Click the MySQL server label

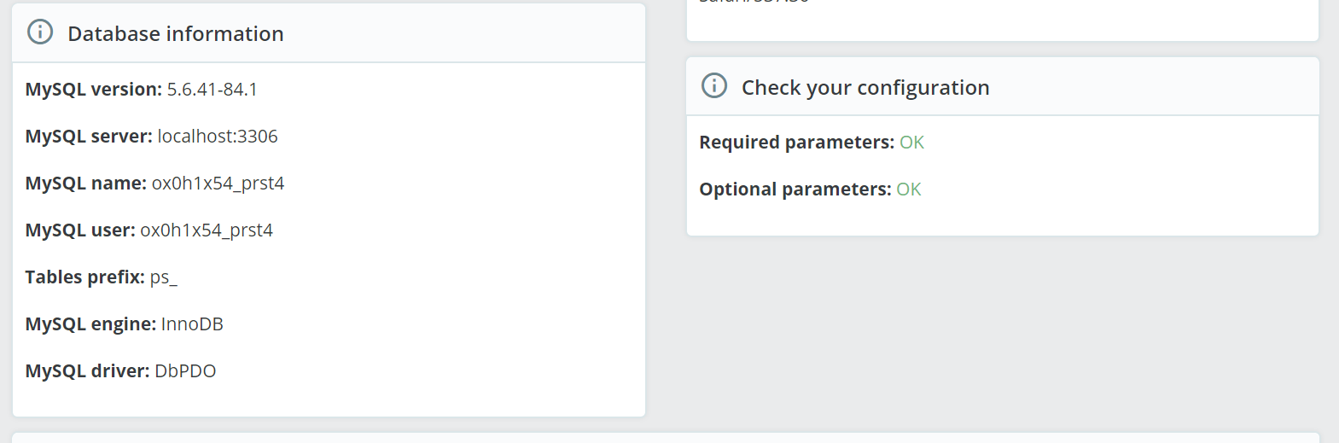(x=89, y=137)
